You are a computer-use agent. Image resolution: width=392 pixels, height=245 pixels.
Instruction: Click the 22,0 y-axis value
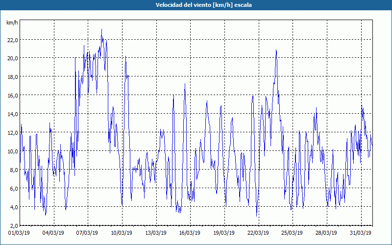coord(13,40)
